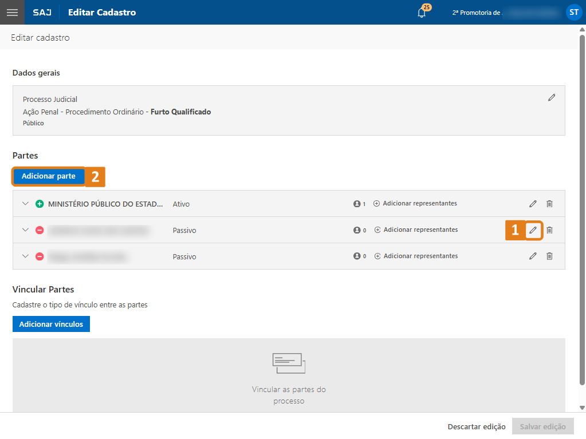Click the Adicionar vínculos button
586x439 pixels.
tap(51, 324)
